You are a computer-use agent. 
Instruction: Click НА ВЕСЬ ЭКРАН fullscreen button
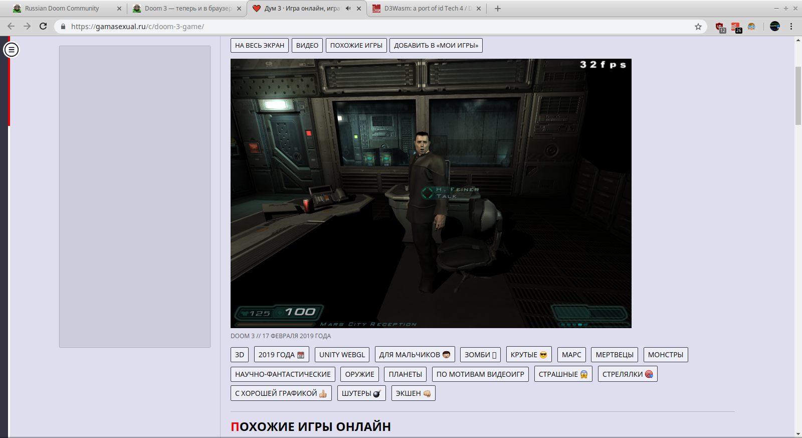[260, 45]
